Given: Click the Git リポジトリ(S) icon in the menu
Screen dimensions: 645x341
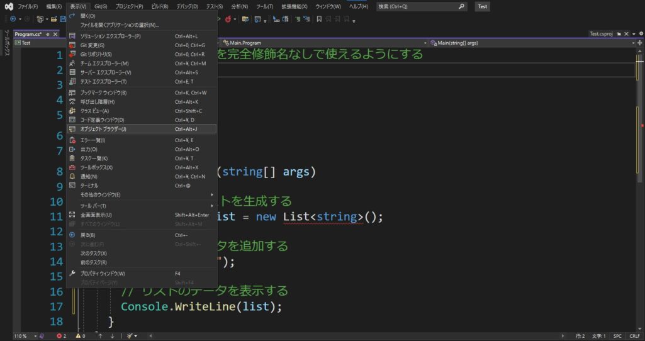Looking at the screenshot, I should click(x=72, y=54).
